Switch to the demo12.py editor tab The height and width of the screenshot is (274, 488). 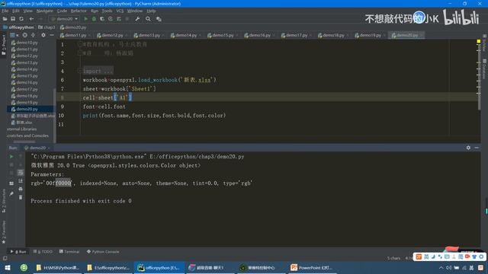tap(112, 35)
